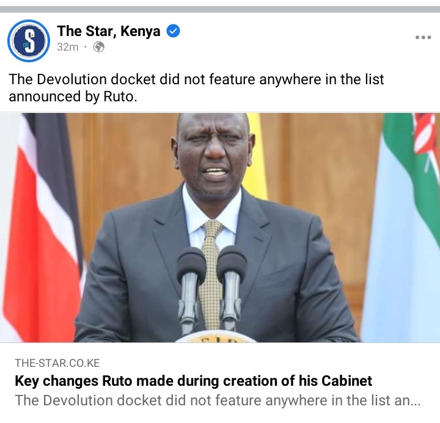
Task: Click the red and black flag in photo
Action: coord(42,227)
